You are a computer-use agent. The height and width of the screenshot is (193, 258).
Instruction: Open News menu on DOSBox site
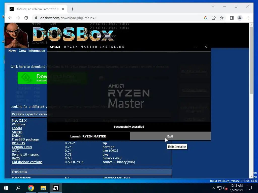pos(12,51)
